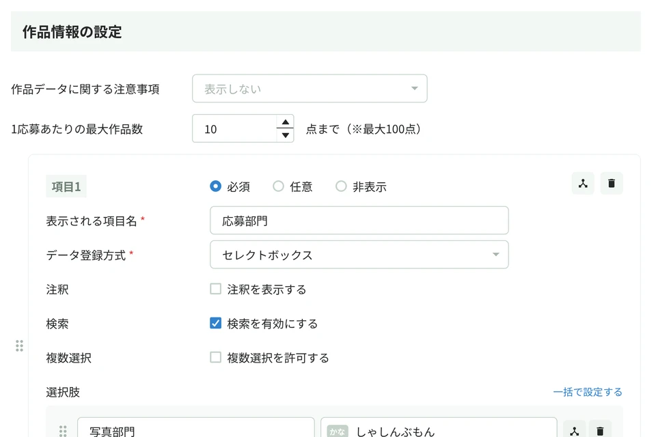Image resolution: width=656 pixels, height=437 pixels.
Task: Click the 項目1 label tag
Action: click(x=66, y=186)
